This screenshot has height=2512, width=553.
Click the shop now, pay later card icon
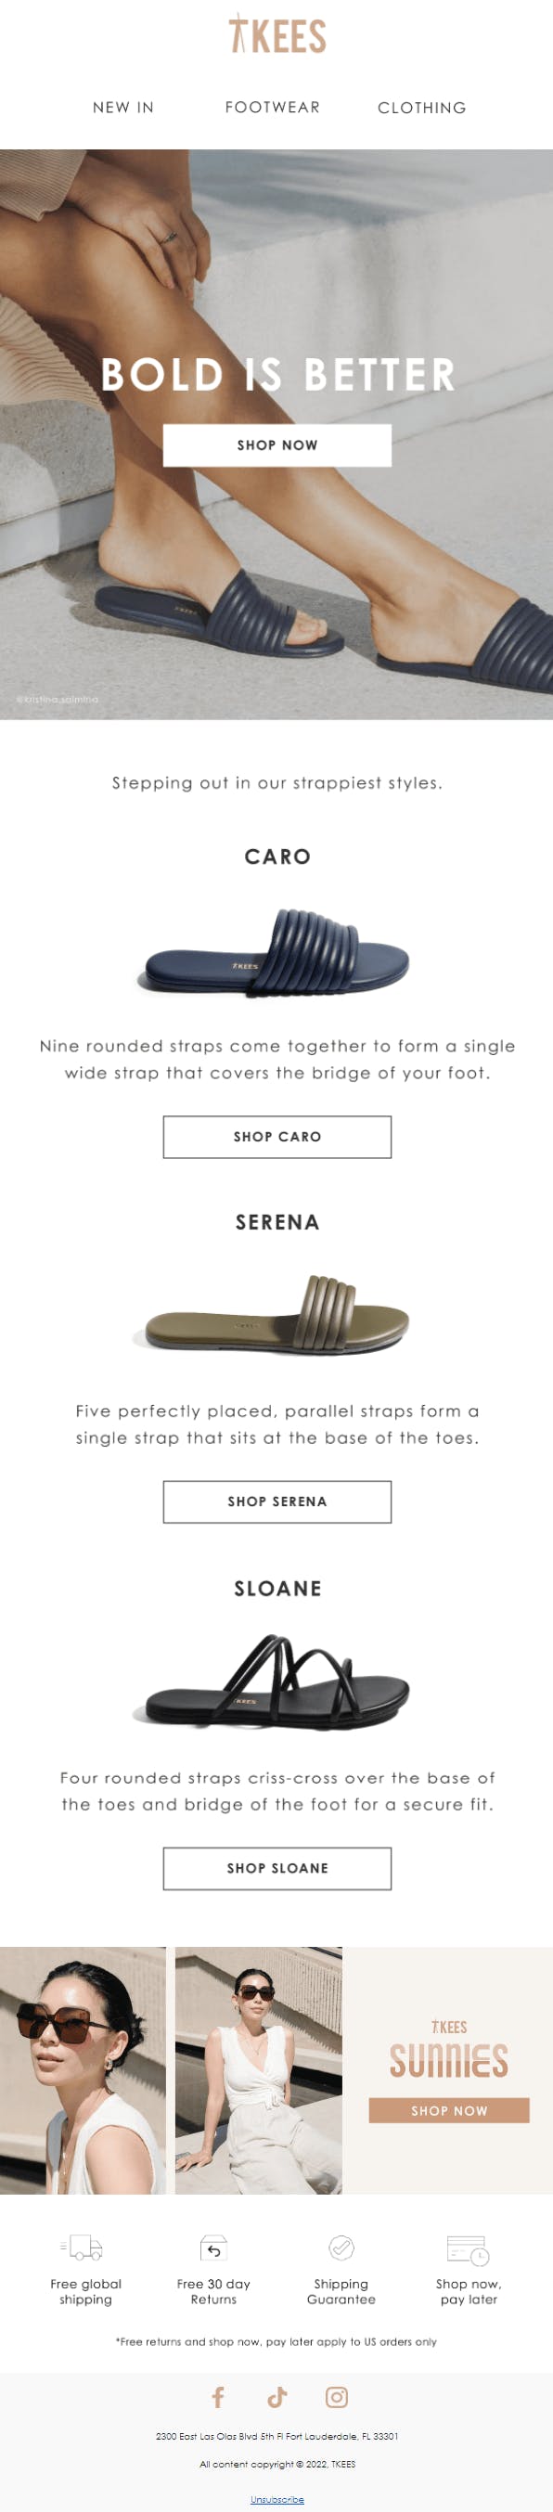point(469,2248)
